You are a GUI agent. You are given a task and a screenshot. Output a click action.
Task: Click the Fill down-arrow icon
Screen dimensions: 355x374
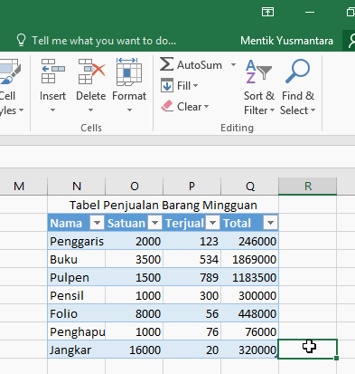click(167, 86)
